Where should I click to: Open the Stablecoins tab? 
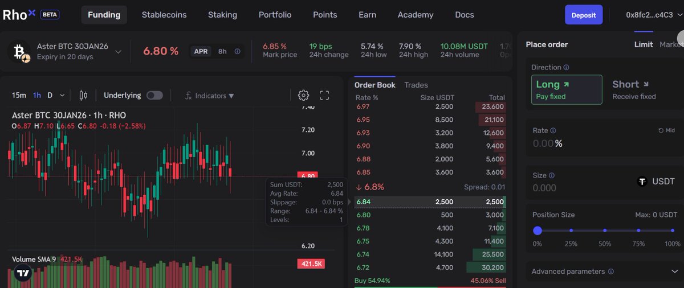point(164,15)
